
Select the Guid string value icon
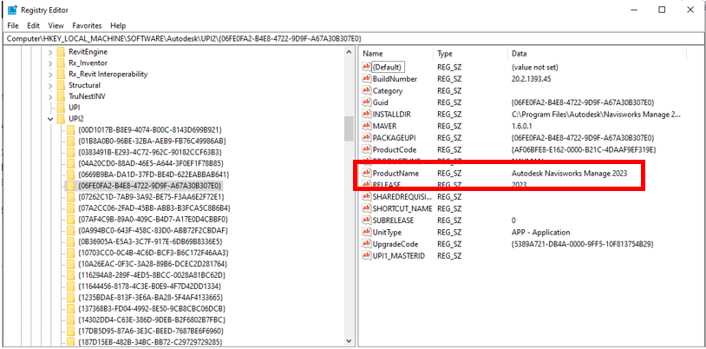coord(367,102)
